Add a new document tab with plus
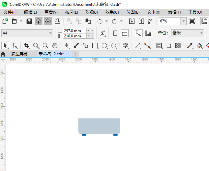Screen dimensions: 209x171 [75, 54]
